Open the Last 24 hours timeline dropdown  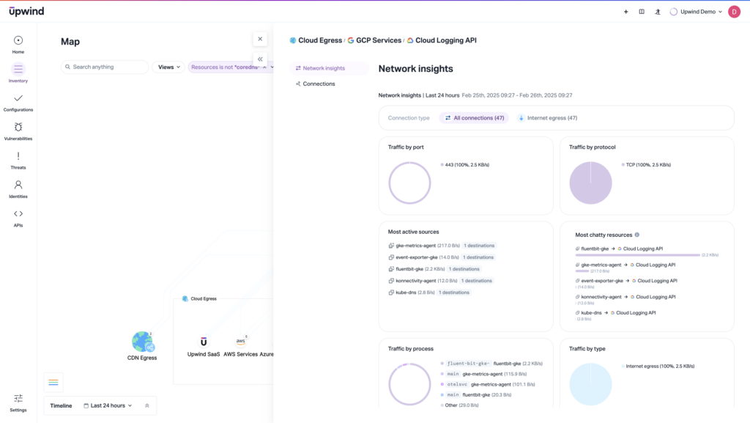[110, 405]
